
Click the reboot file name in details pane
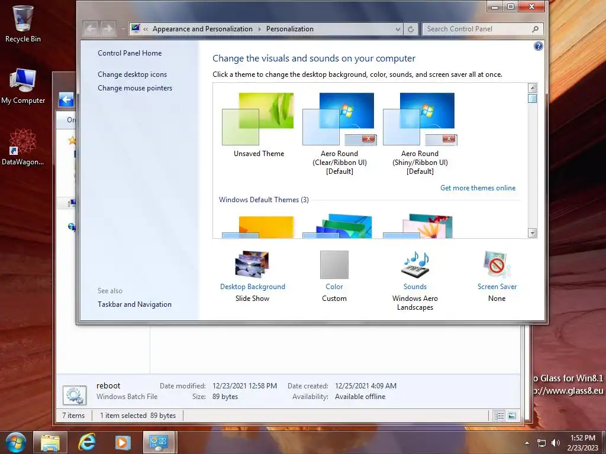coord(108,385)
